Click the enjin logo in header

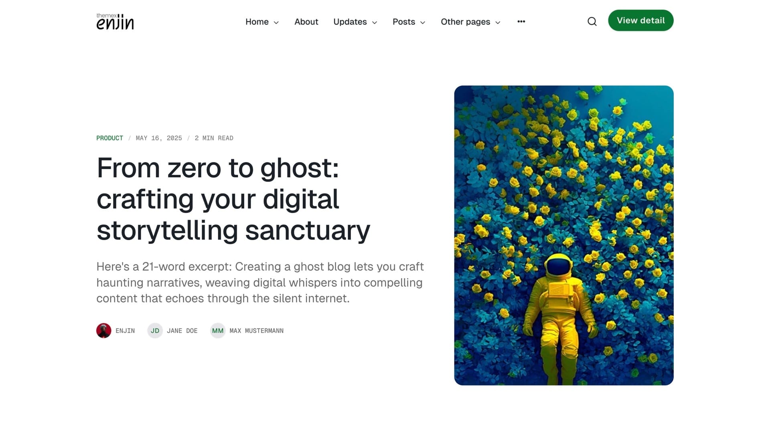(115, 22)
